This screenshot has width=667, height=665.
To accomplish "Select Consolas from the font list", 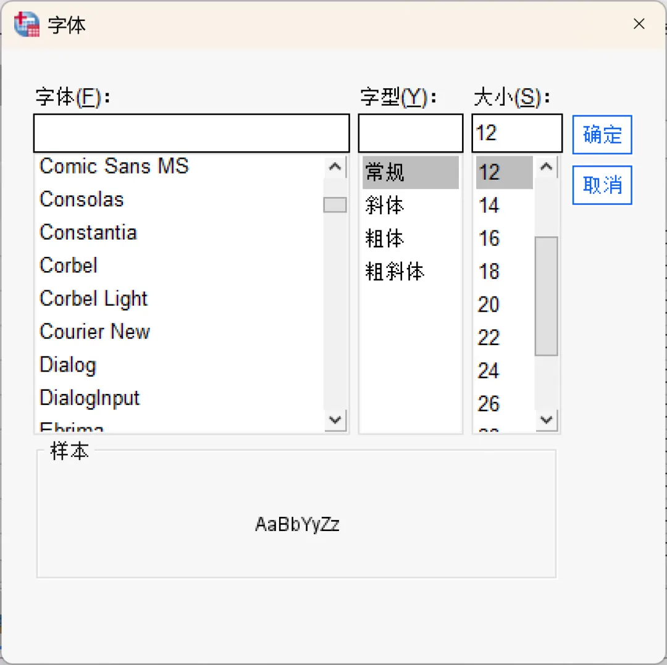I will (x=82, y=199).
